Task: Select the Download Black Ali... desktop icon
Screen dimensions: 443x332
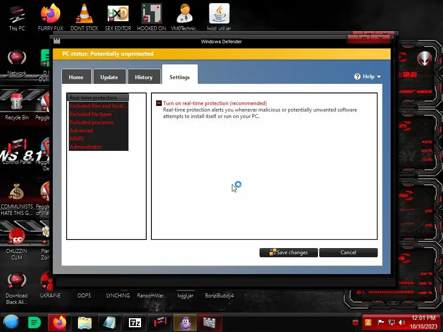Action: [x=17, y=281]
